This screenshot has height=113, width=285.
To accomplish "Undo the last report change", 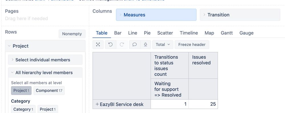I will (x=110, y=45).
